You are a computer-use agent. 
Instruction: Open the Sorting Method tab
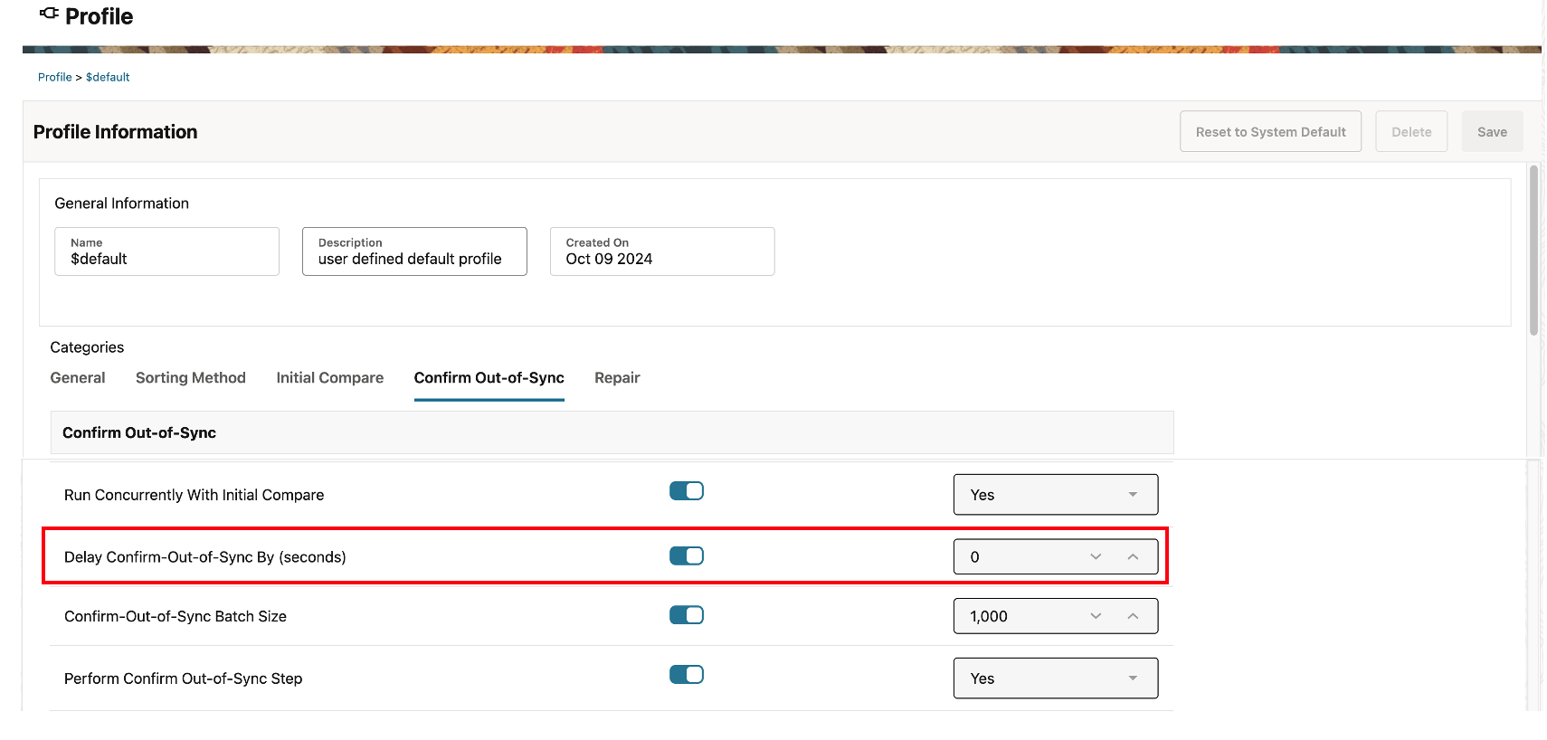(191, 378)
